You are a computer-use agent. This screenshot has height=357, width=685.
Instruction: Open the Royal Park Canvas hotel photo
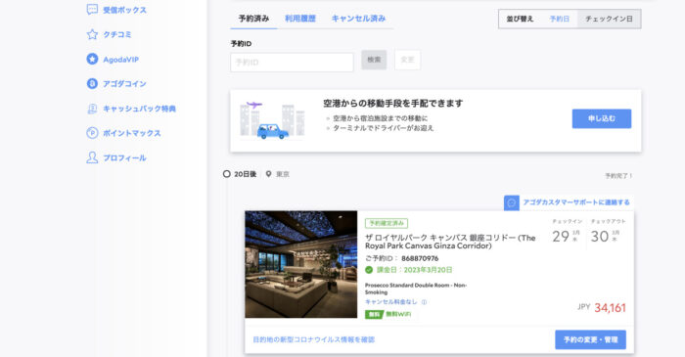click(301, 264)
